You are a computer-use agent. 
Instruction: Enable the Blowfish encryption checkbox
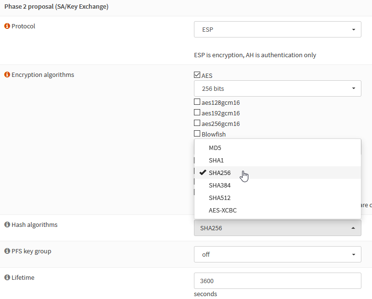click(197, 134)
